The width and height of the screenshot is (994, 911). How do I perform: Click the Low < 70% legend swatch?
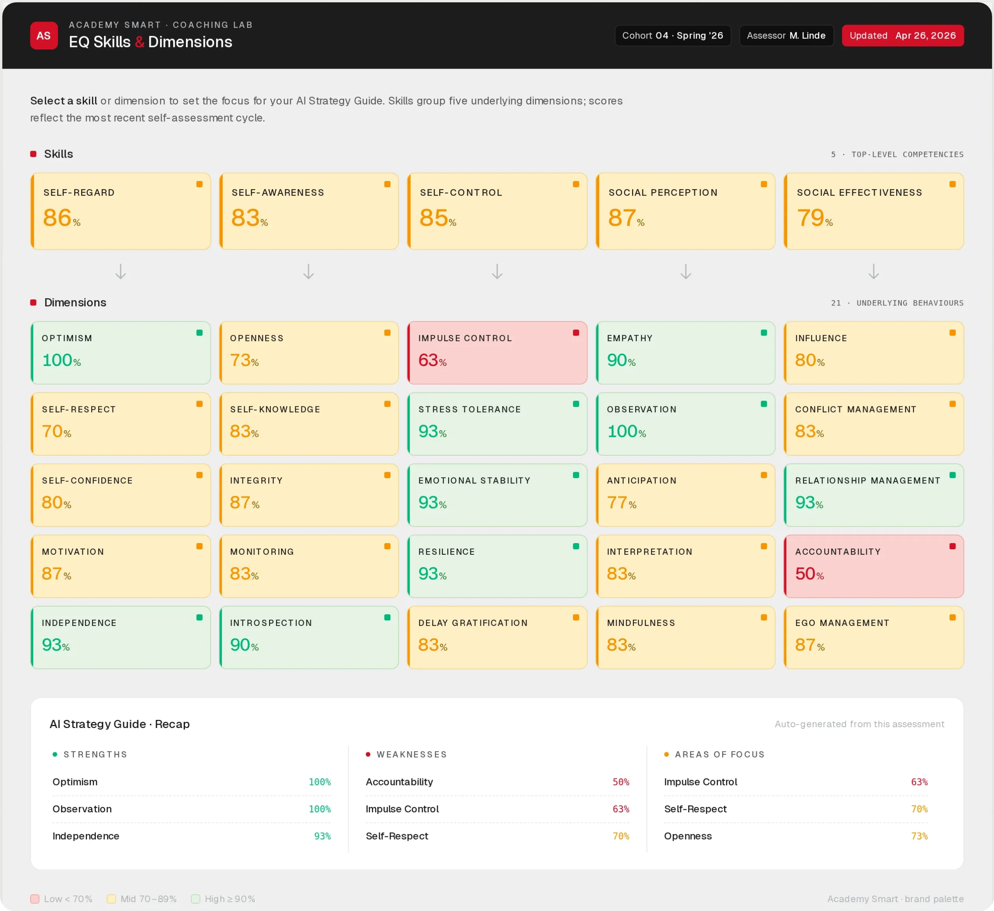click(x=35, y=899)
